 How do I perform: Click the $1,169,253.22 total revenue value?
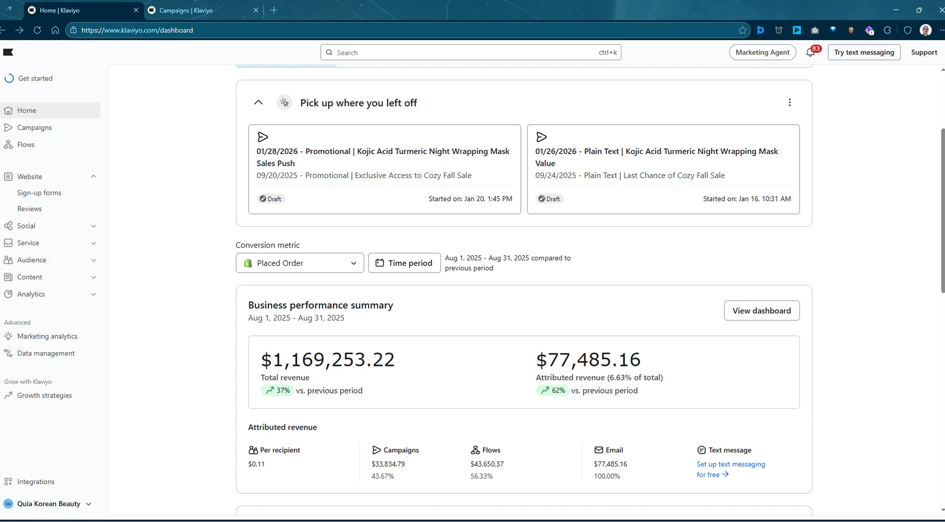click(328, 360)
